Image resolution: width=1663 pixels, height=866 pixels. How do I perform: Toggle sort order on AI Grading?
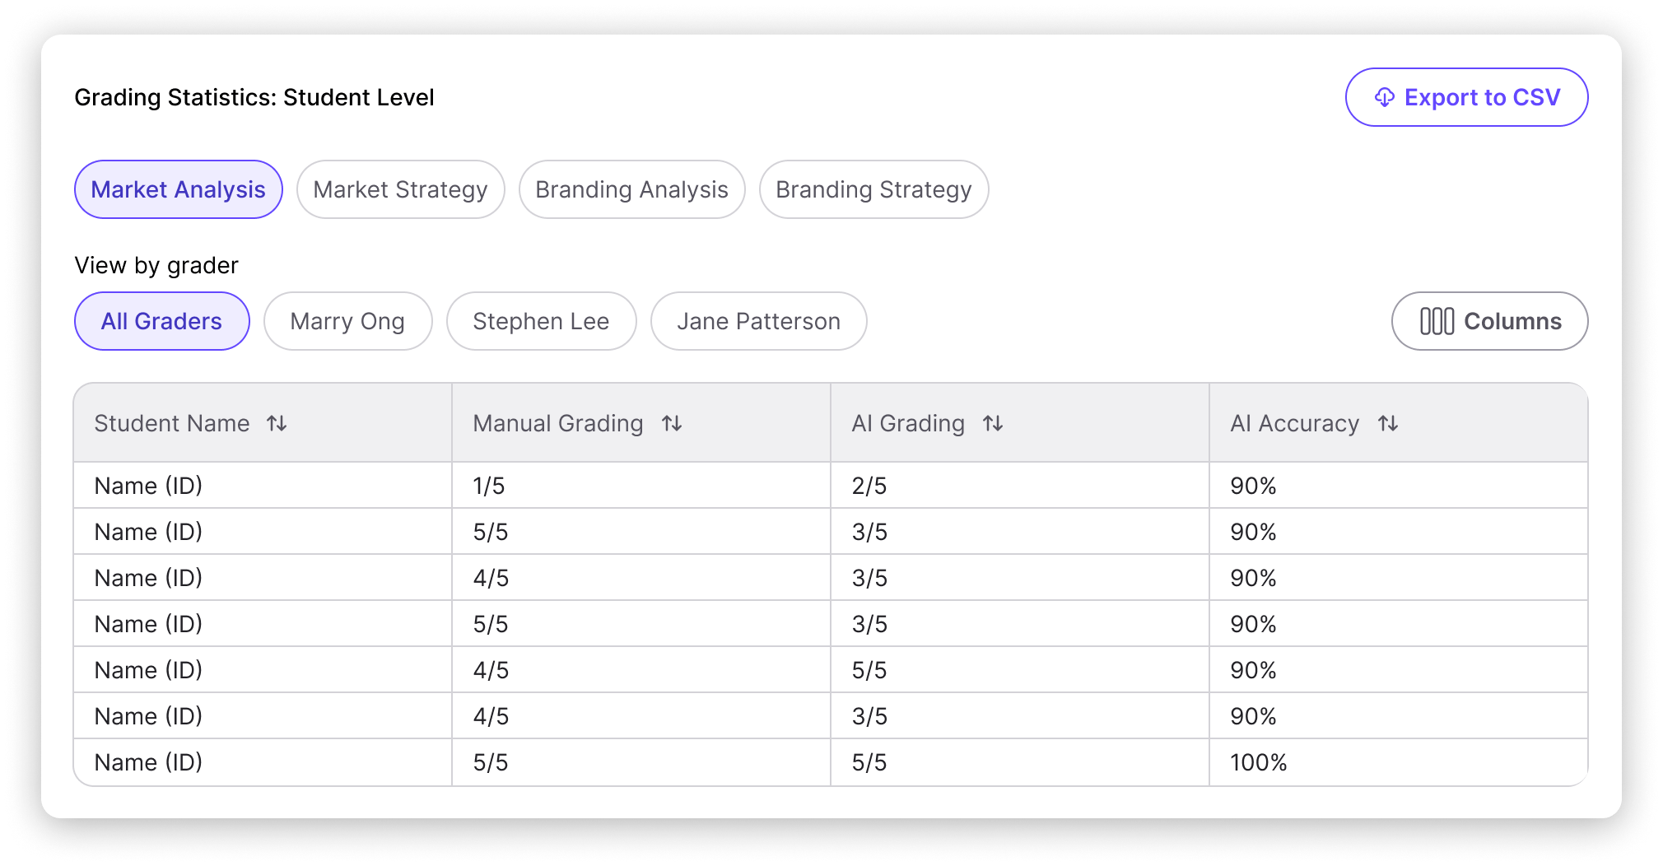pyautogui.click(x=993, y=423)
